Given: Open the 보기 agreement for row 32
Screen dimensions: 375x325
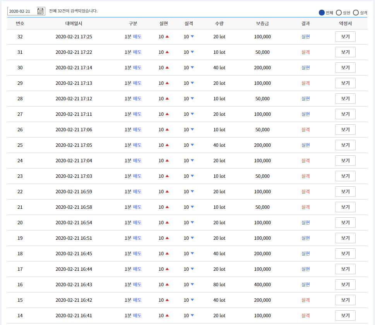Looking at the screenshot, I should pyautogui.click(x=345, y=37).
